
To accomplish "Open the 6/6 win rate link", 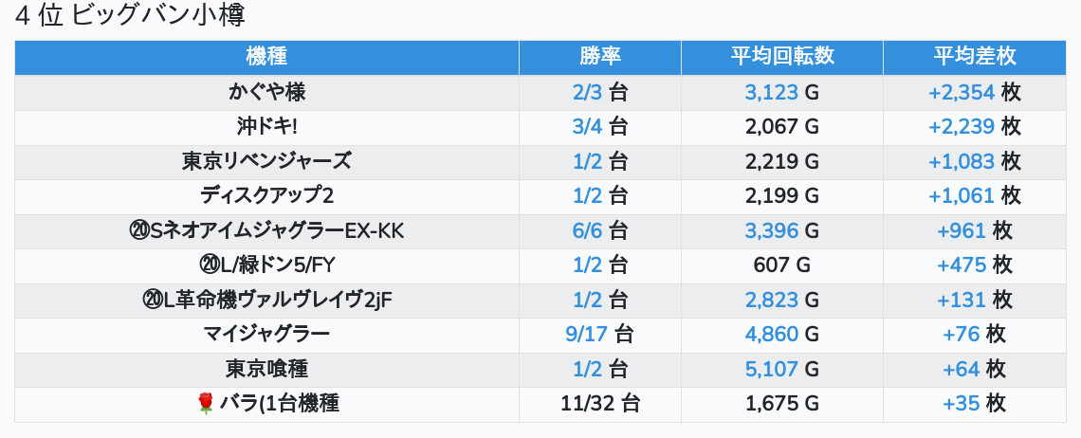I will tap(587, 230).
